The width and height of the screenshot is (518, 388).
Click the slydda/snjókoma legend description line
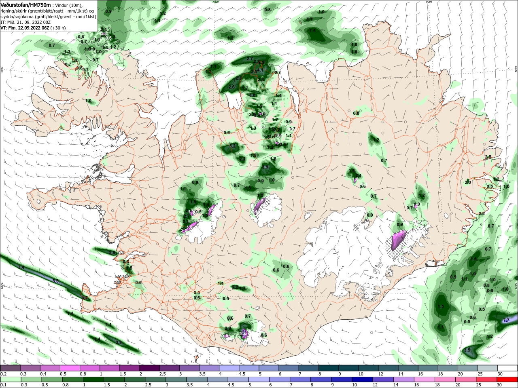(48, 17)
